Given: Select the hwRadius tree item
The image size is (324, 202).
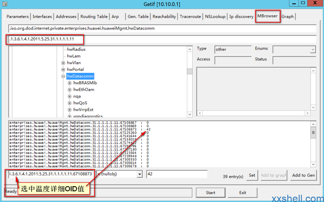Looking at the screenshot, I should click(76, 50).
